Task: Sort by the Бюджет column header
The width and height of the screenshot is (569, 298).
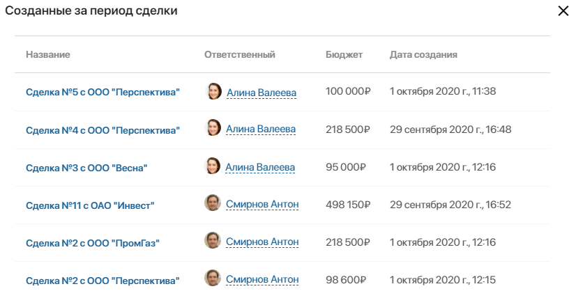Action: [x=344, y=55]
